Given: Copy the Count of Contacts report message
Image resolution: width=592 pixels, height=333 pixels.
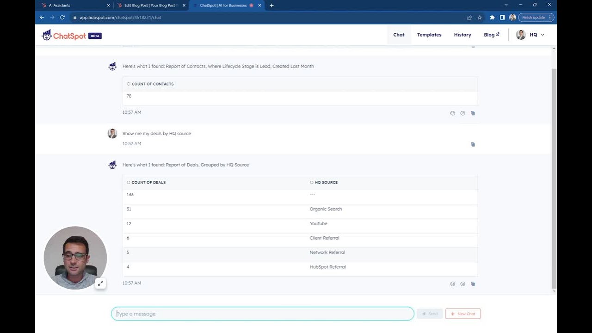Looking at the screenshot, I should [x=473, y=113].
